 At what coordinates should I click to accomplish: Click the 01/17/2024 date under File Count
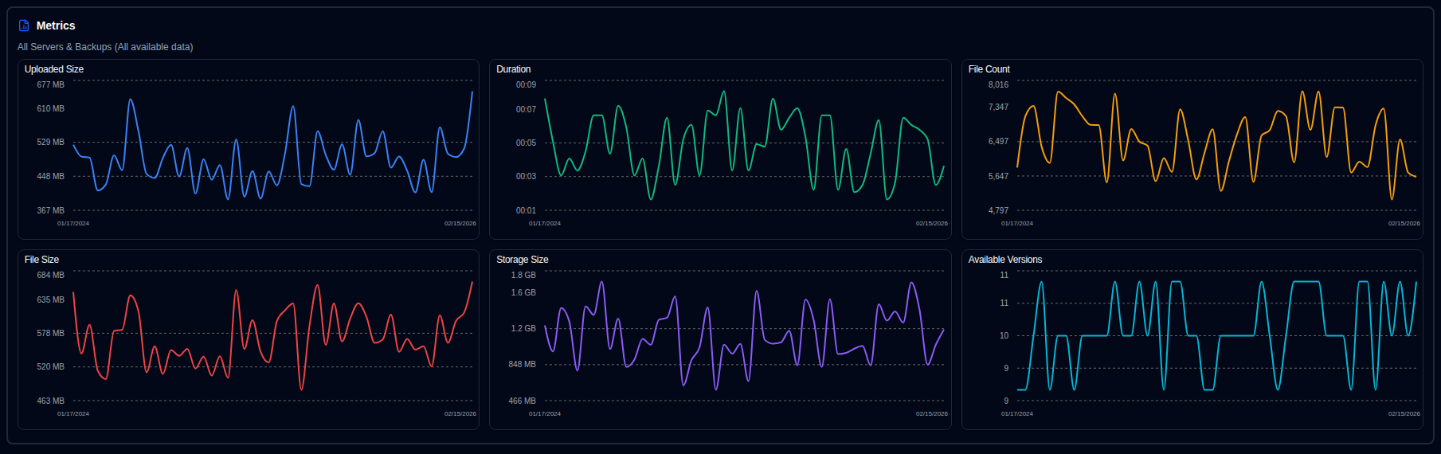(1017, 224)
